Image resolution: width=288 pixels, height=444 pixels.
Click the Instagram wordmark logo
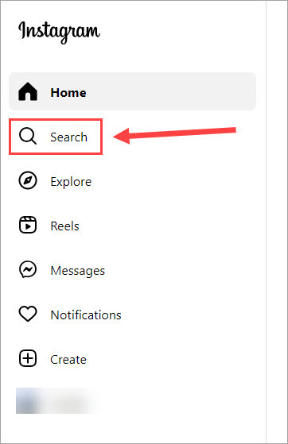tap(59, 32)
